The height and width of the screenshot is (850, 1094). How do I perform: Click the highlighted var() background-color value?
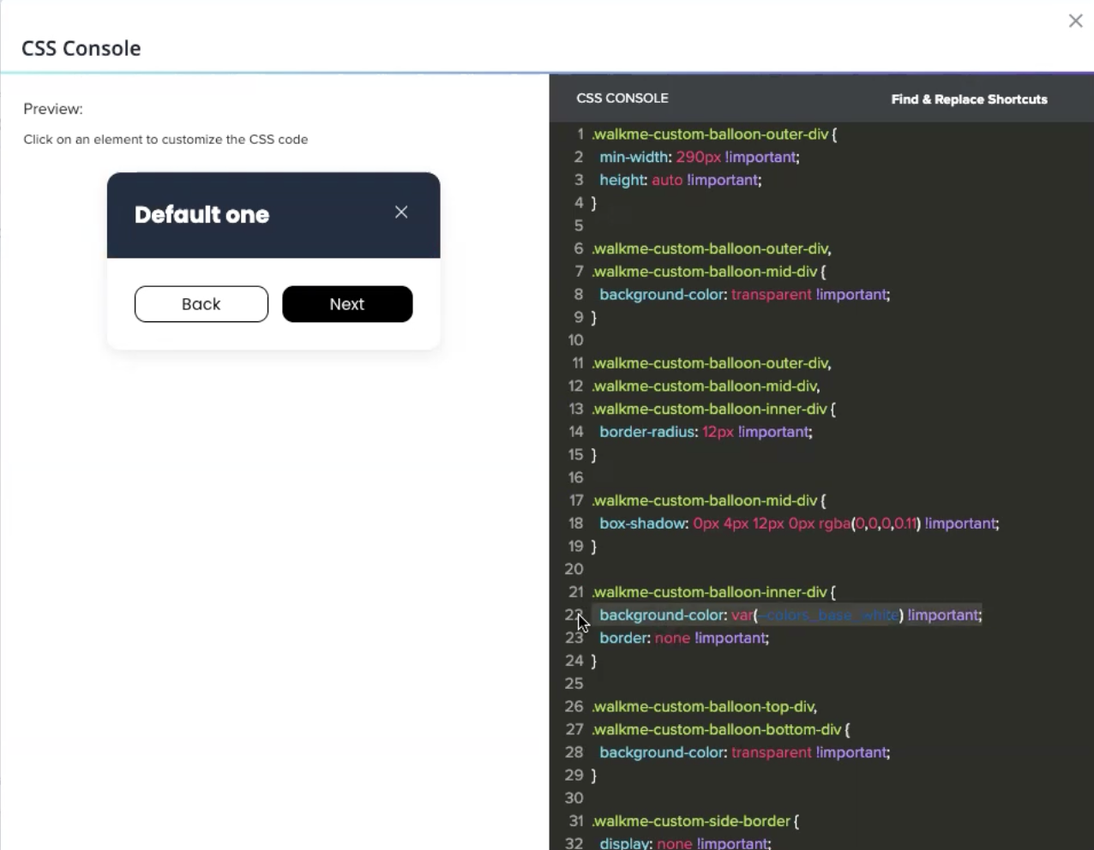814,615
